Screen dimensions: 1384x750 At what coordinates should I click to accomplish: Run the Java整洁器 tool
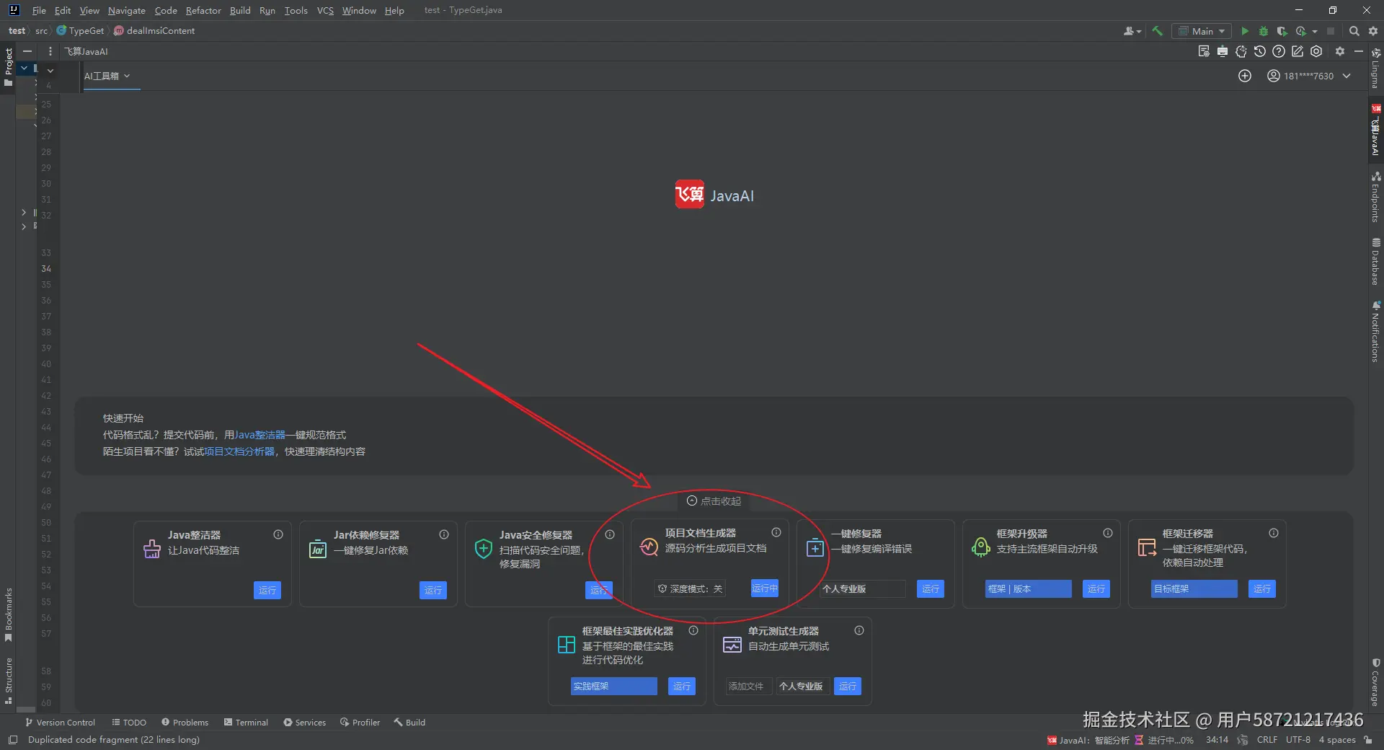click(x=267, y=590)
